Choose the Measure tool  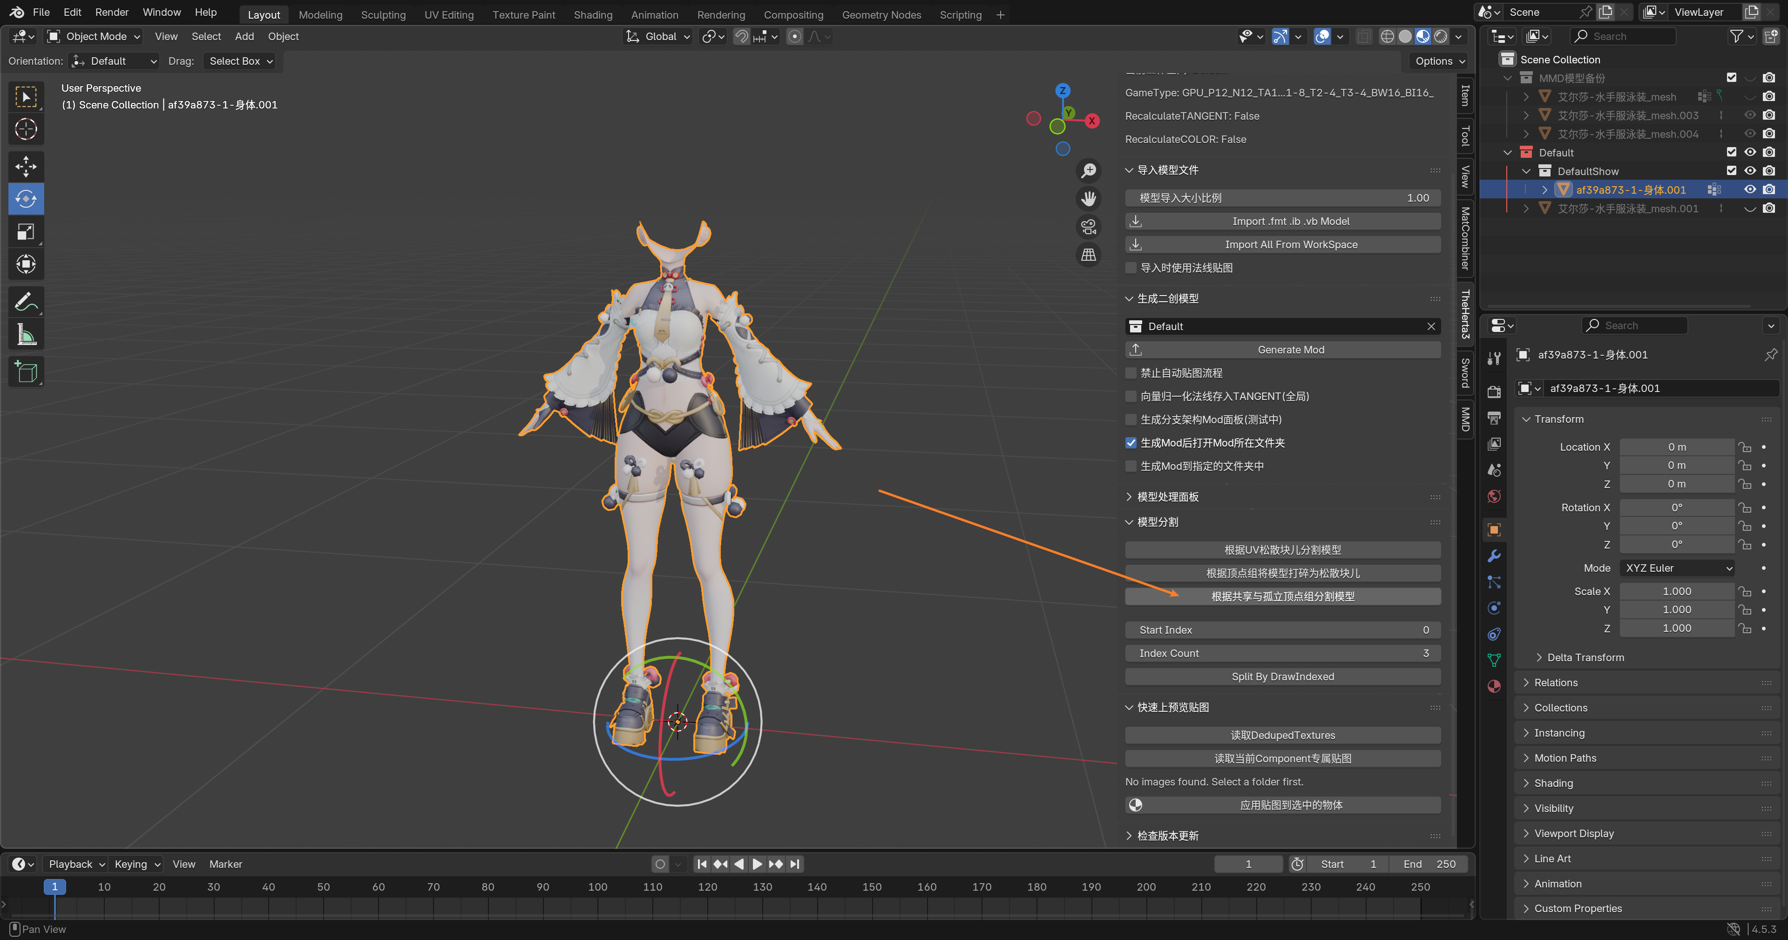[26, 335]
